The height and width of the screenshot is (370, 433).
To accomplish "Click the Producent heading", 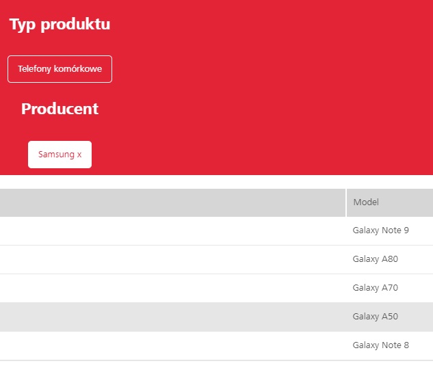I will click(60, 109).
